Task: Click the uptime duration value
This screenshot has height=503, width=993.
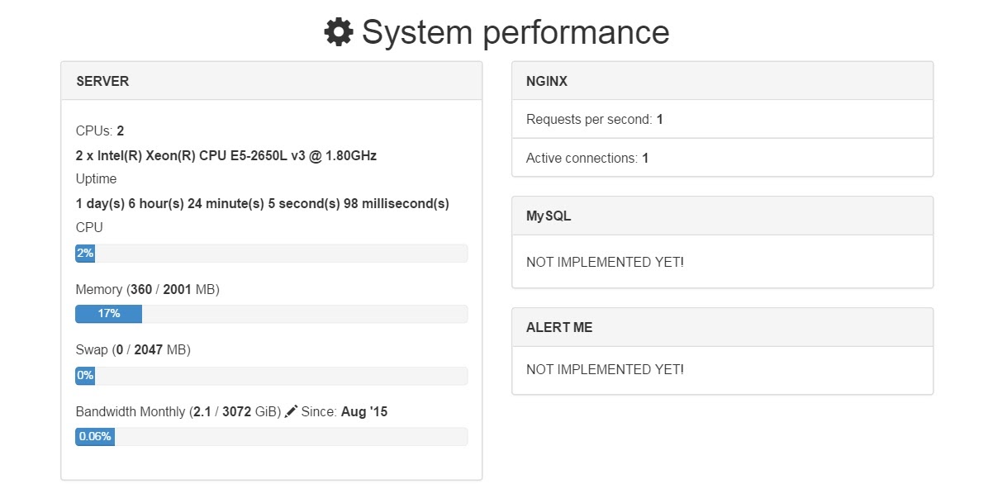Action: [262, 203]
